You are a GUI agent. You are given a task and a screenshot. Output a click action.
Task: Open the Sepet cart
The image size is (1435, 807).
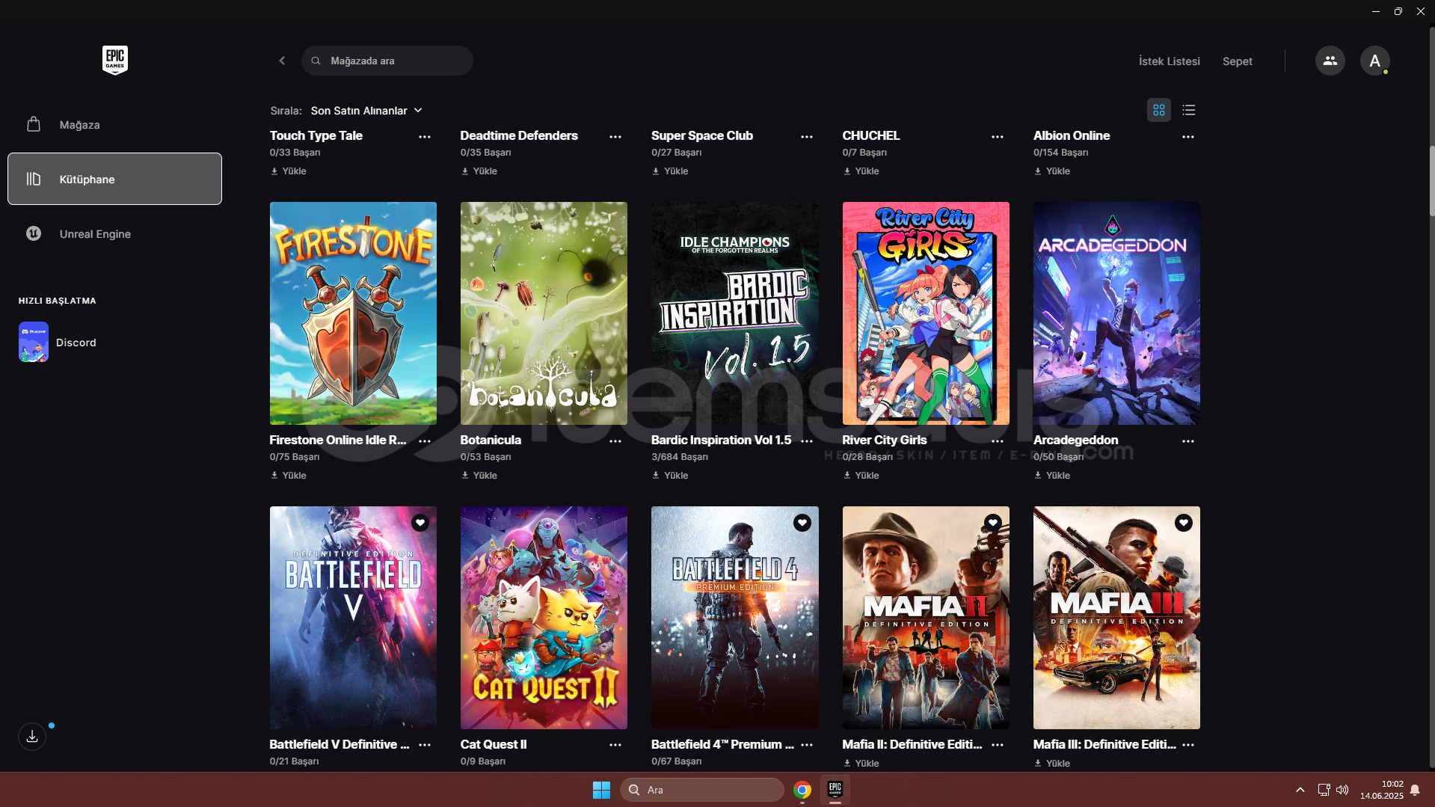(x=1237, y=61)
